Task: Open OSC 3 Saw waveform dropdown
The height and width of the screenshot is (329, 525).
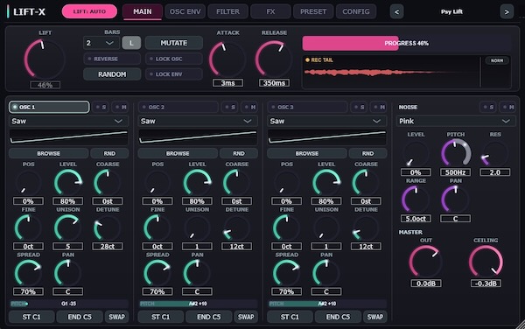Action: 326,121
